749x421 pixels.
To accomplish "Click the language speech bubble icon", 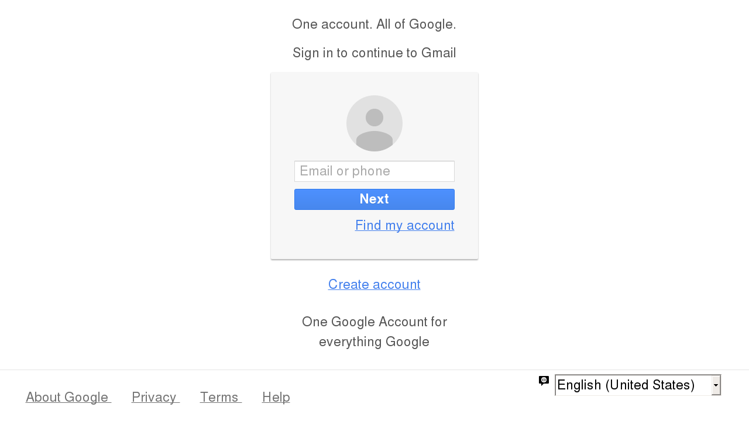I will click(544, 381).
